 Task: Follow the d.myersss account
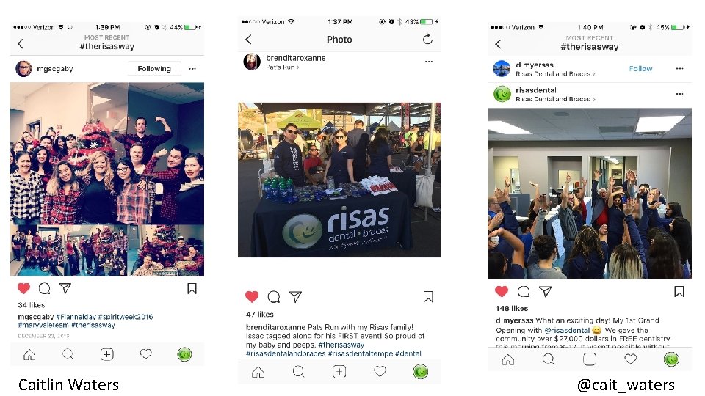640,69
